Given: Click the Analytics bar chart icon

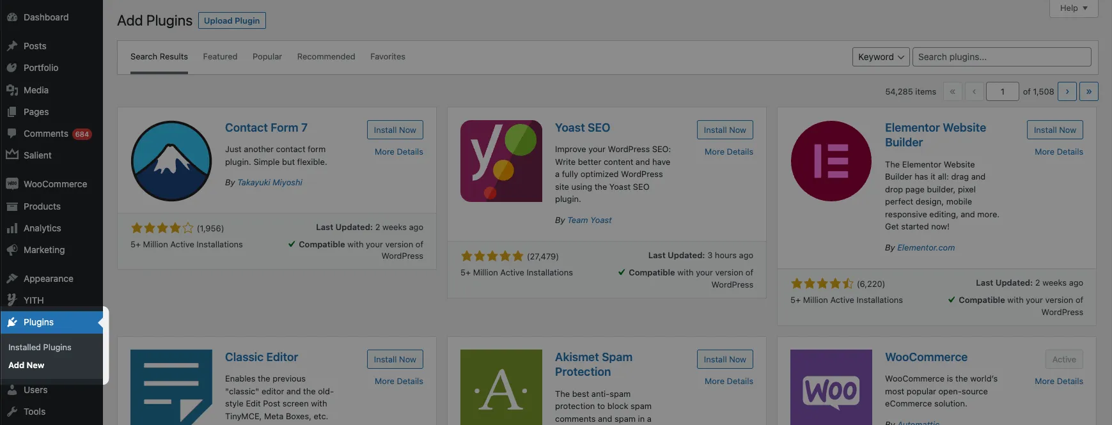Looking at the screenshot, I should pyautogui.click(x=12, y=228).
